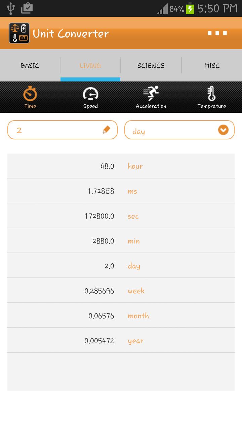
Task: Tap the battery indicator in status bar
Action: (189, 9)
